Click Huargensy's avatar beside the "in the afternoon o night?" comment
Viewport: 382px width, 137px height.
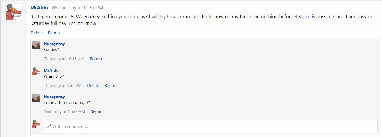36,98
